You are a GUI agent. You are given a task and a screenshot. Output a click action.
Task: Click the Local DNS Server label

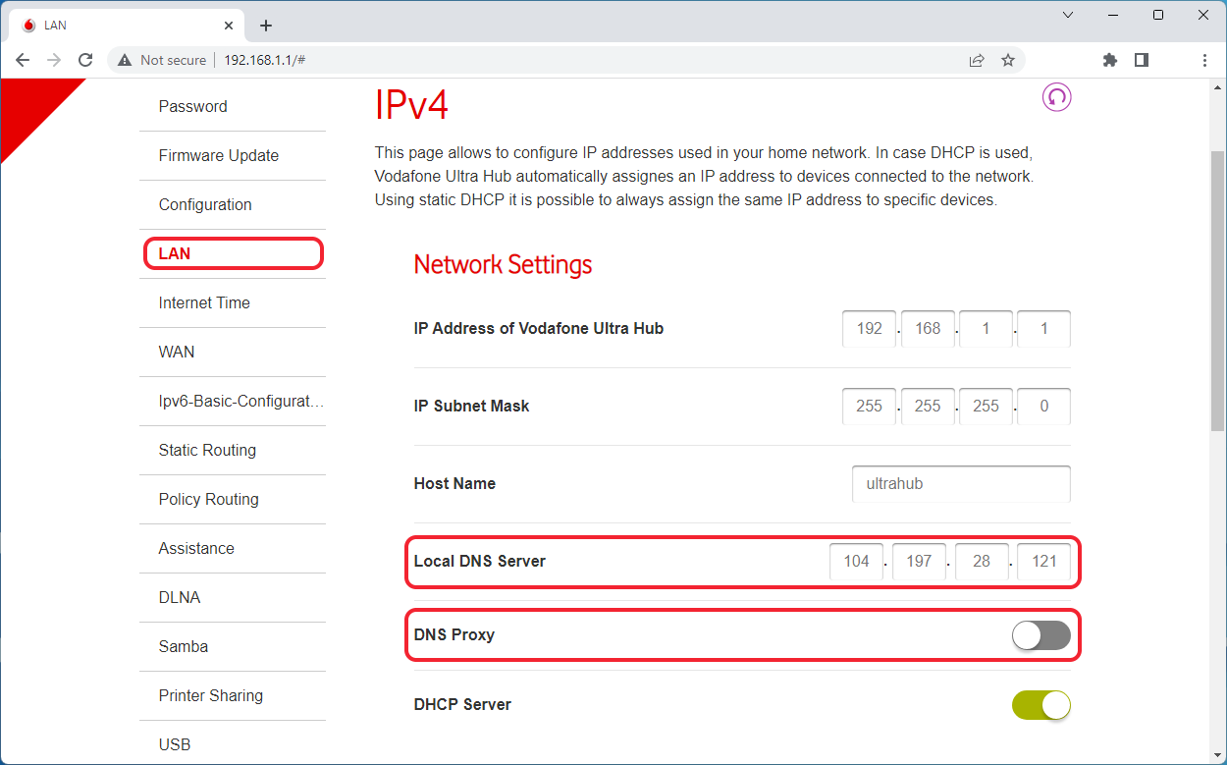(480, 562)
